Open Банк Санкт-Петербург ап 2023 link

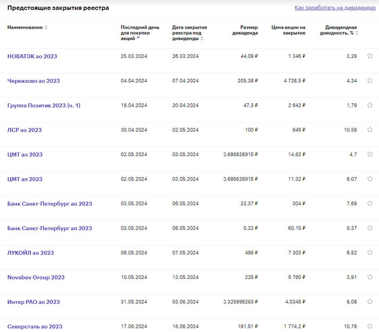[50, 228]
